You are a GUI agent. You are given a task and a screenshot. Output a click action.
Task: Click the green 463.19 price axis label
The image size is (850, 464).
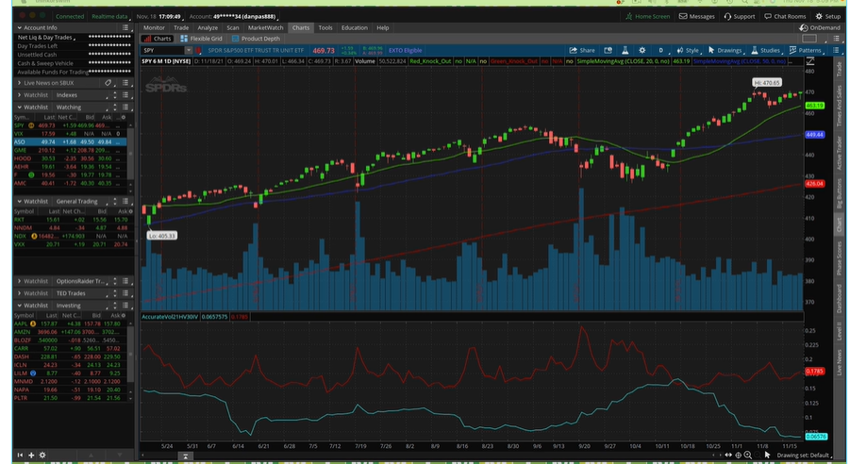tap(814, 106)
